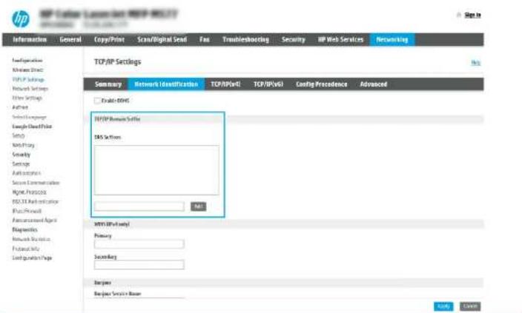Focus the WINS Secondary server field

139,265
